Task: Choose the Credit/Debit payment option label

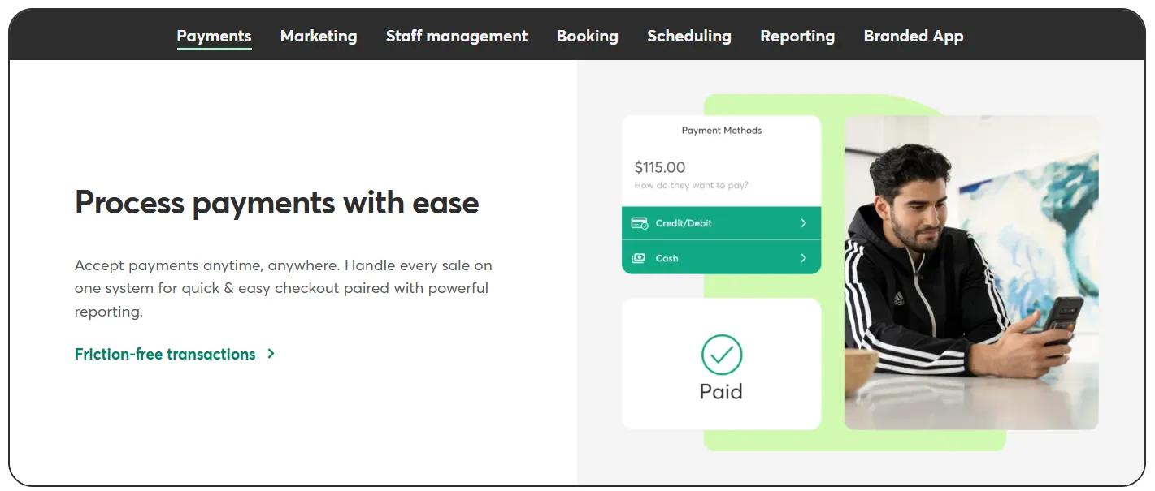Action: [684, 223]
